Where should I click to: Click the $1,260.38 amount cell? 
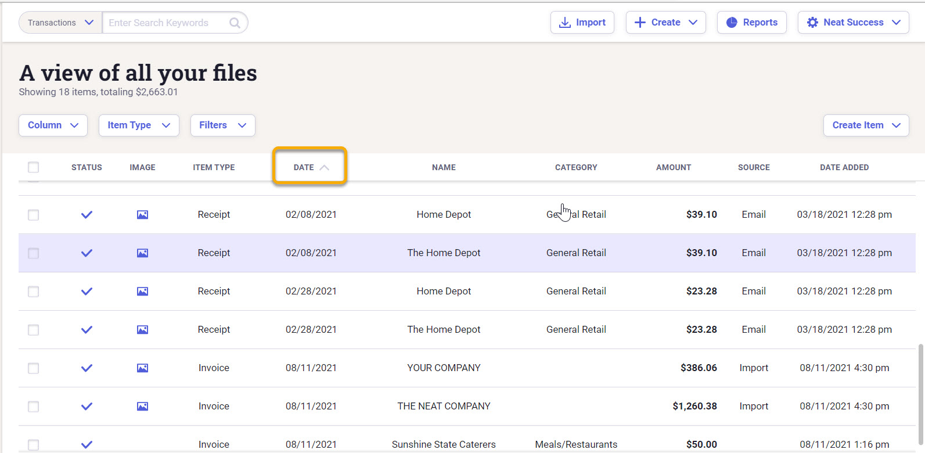click(x=694, y=407)
